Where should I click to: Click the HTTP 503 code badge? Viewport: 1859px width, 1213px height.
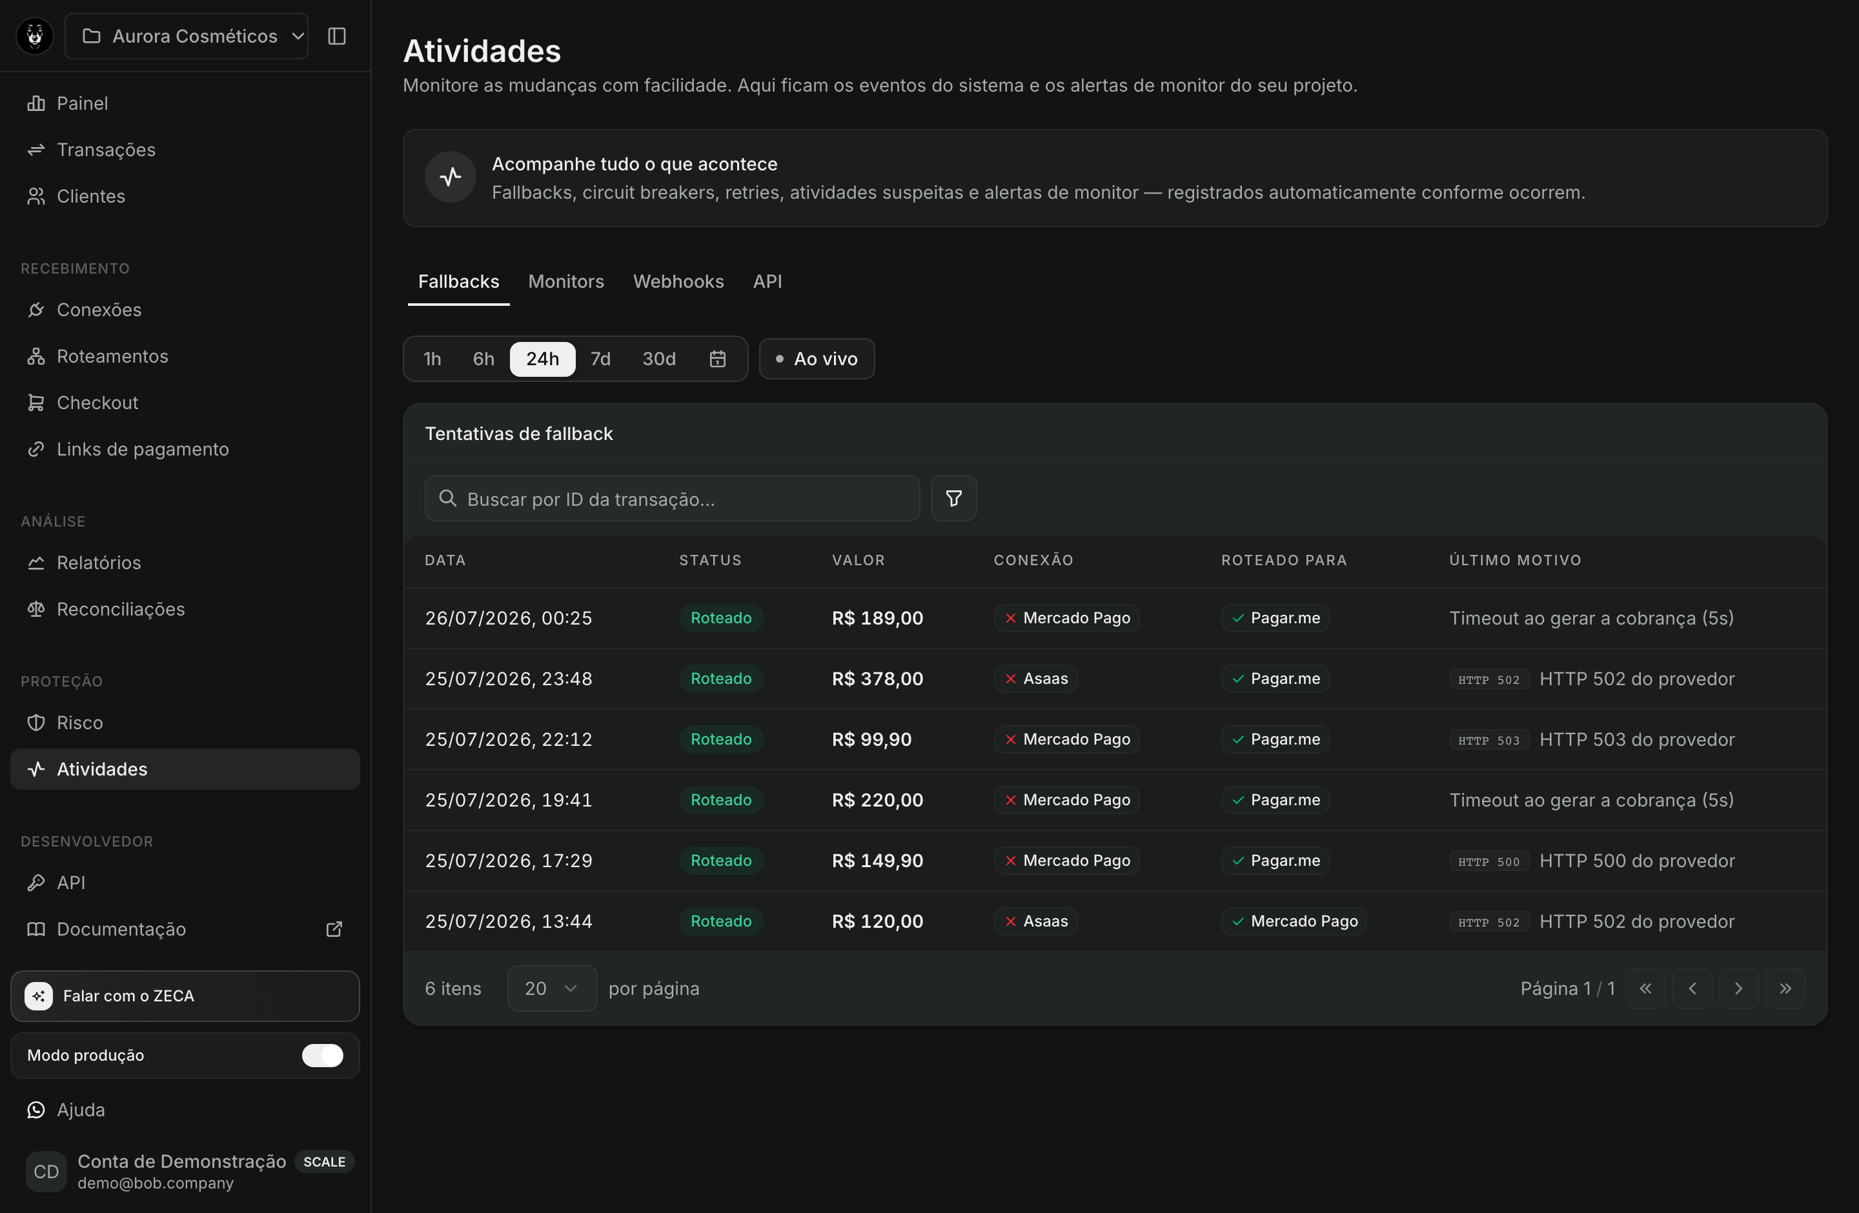tap(1488, 741)
